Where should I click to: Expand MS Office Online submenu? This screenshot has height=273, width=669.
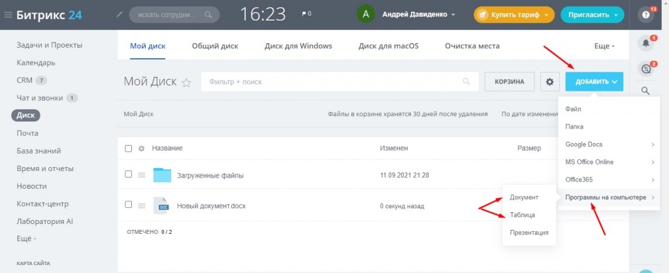610,162
